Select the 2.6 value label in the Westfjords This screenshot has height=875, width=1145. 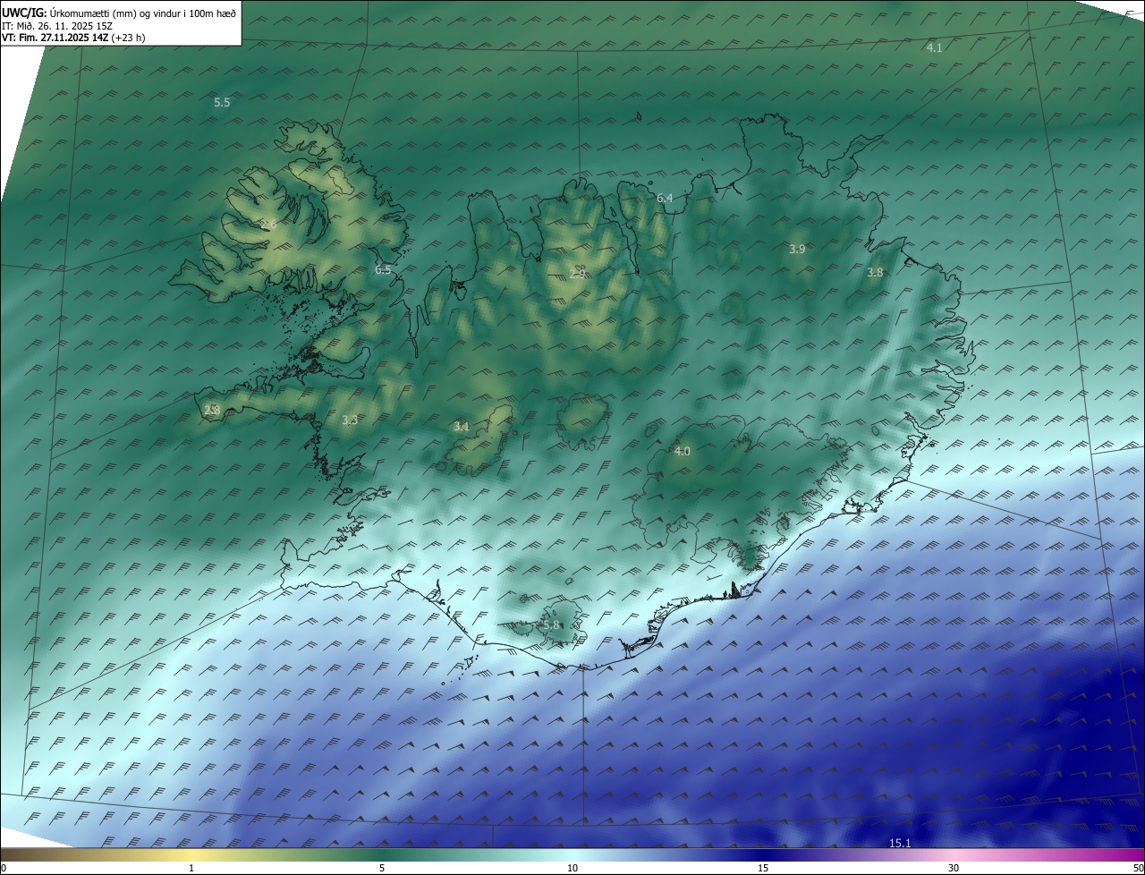(268, 224)
